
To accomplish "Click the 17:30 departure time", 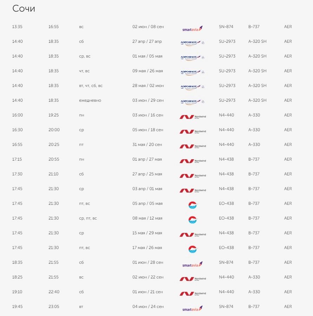I will click(17, 174).
